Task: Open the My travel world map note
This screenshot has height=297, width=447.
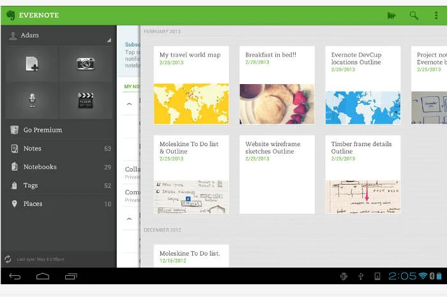Action: point(191,85)
